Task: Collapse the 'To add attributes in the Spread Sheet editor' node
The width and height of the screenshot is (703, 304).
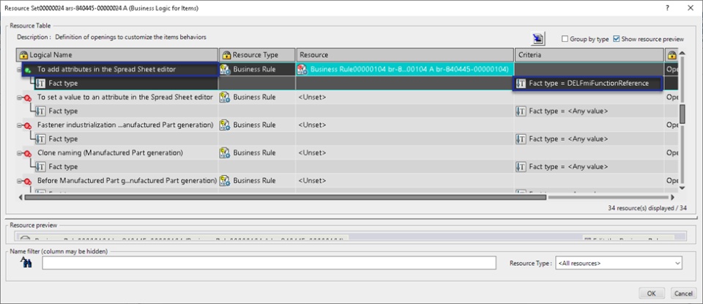Action: (x=19, y=70)
